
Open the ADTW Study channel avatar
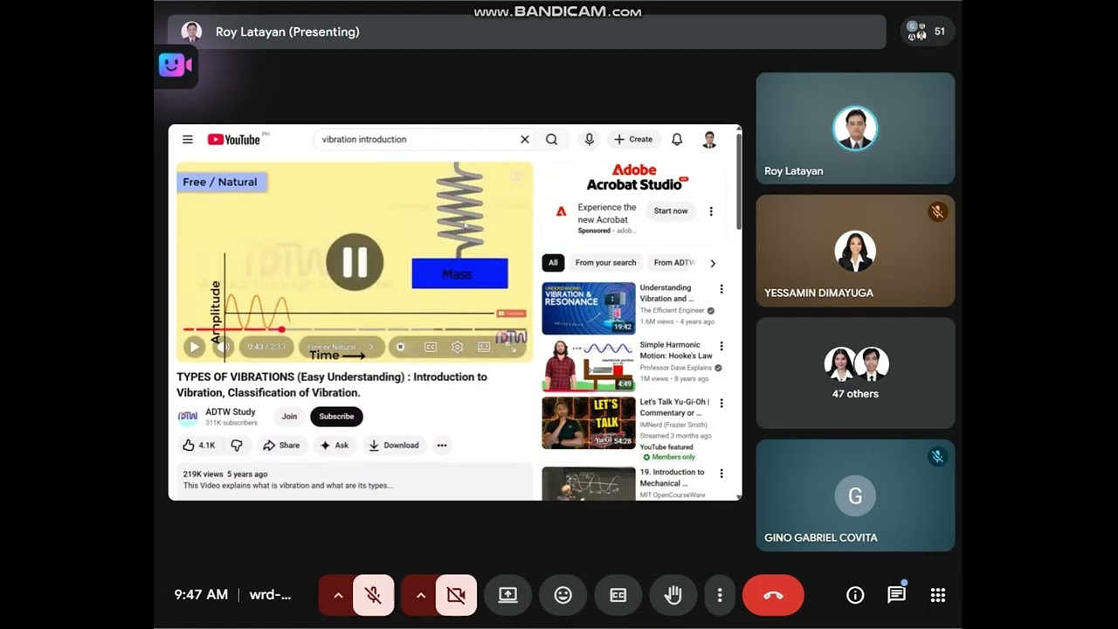click(188, 418)
